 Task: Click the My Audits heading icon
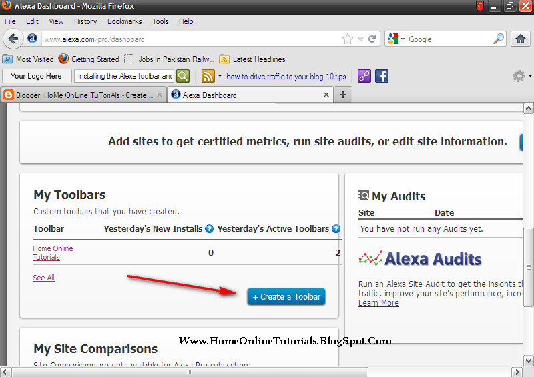[x=364, y=195]
